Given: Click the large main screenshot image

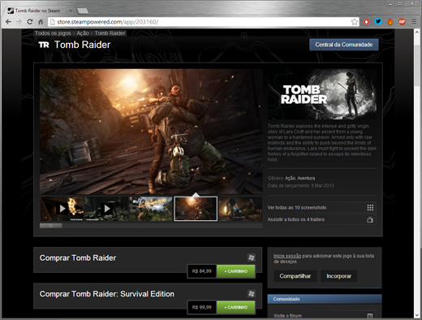Looking at the screenshot, I should [151, 132].
